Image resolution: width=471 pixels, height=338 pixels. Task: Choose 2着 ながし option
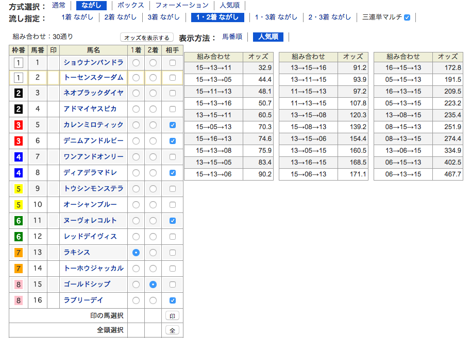point(121,17)
